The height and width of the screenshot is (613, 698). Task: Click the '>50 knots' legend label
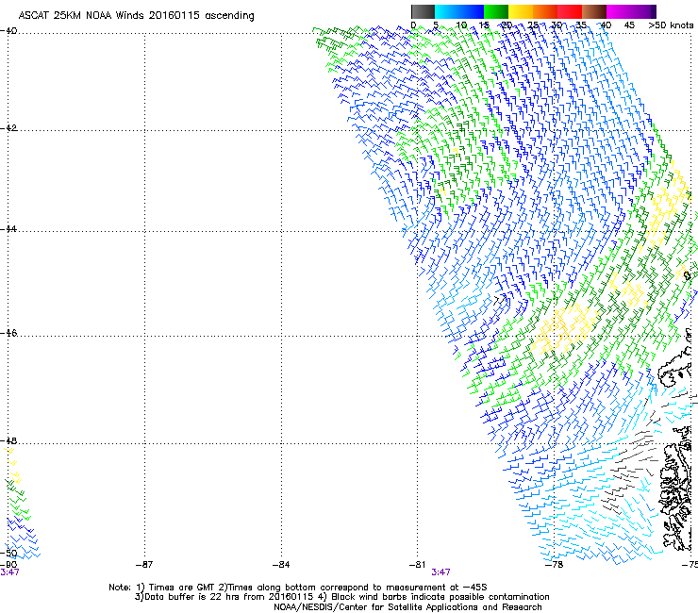coord(671,25)
